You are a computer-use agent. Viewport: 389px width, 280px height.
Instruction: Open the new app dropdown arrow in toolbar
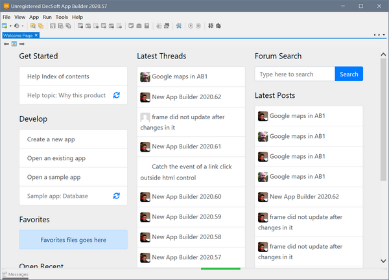[x=11, y=26]
